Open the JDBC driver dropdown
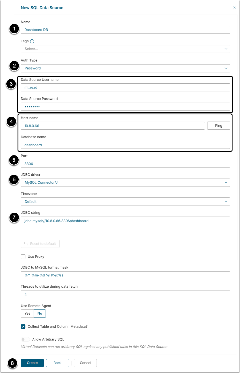Viewport: 240px width, 373px height. 125,182
